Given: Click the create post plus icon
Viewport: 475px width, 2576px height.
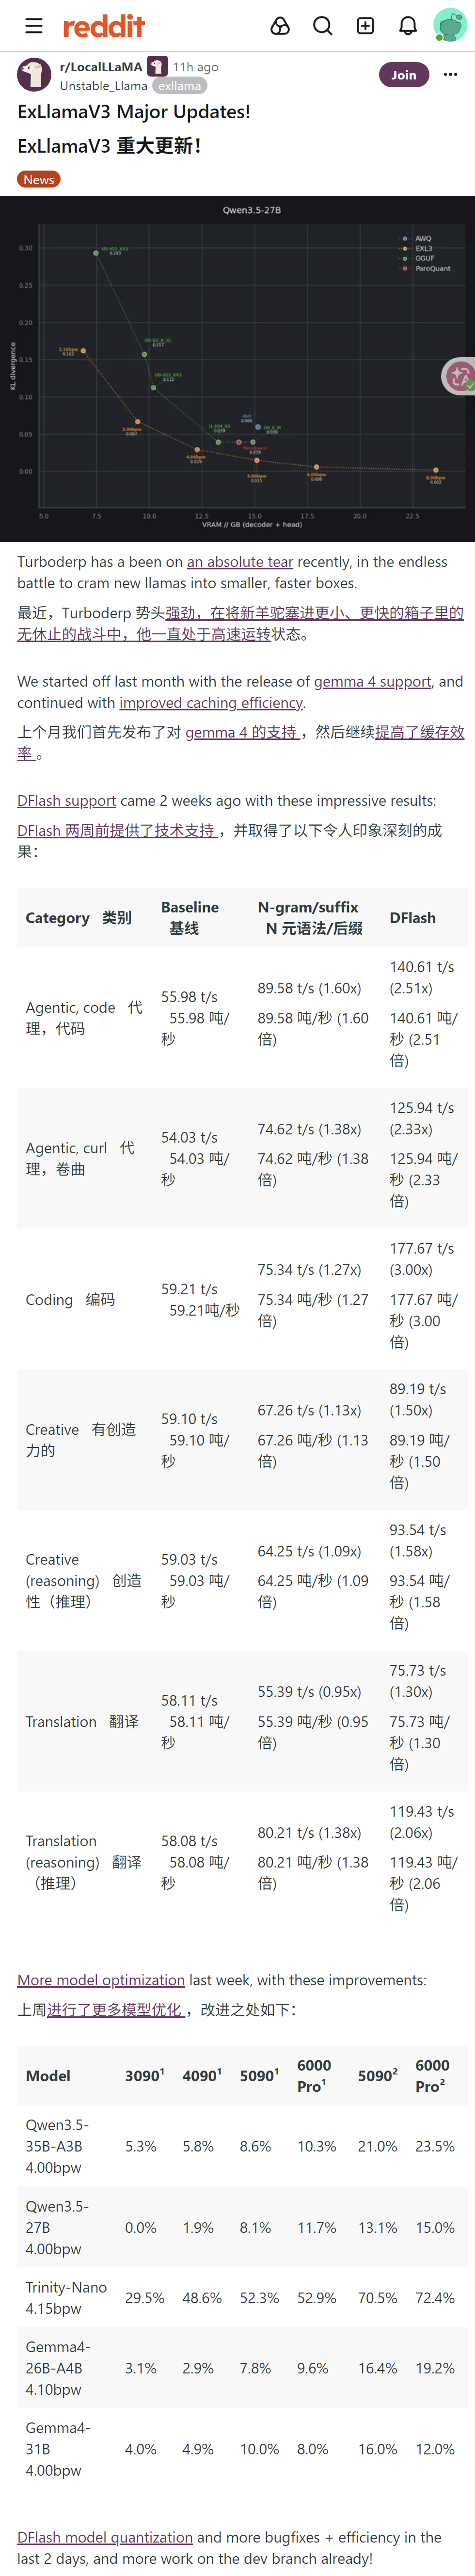Looking at the screenshot, I should (x=366, y=26).
